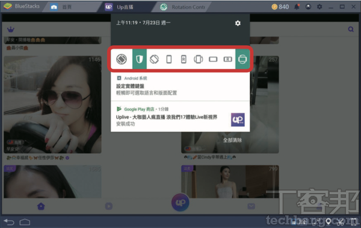Select the forced auto-rotate diamond icon

pyautogui.click(x=154, y=59)
